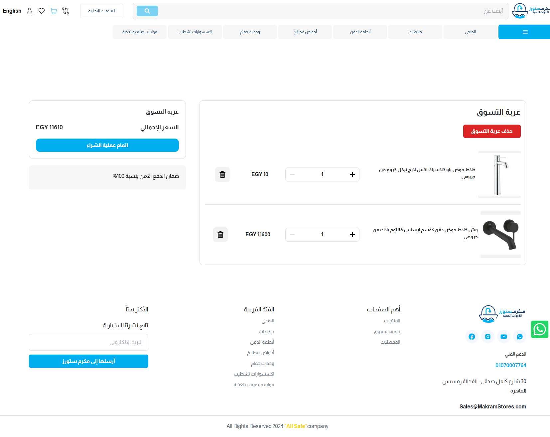550x437 pixels.
Task: Open the user account icon
Action: [x=30, y=11]
